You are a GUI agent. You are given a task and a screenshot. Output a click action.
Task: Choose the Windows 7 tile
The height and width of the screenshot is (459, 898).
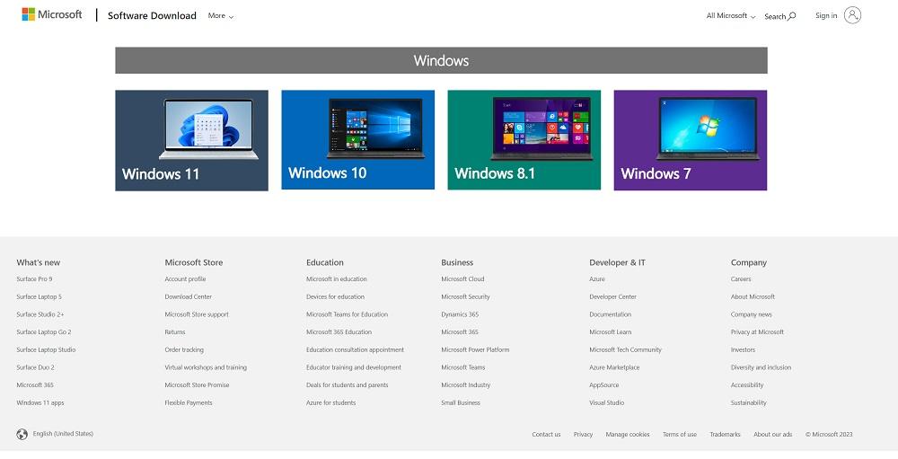(x=690, y=140)
